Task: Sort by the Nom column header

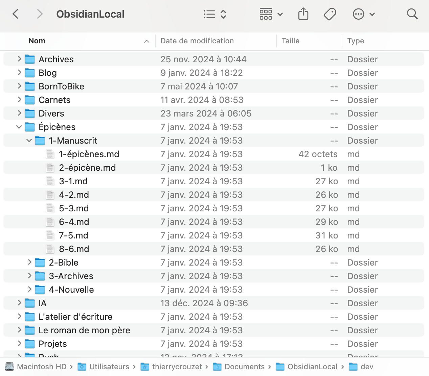Action: click(37, 41)
